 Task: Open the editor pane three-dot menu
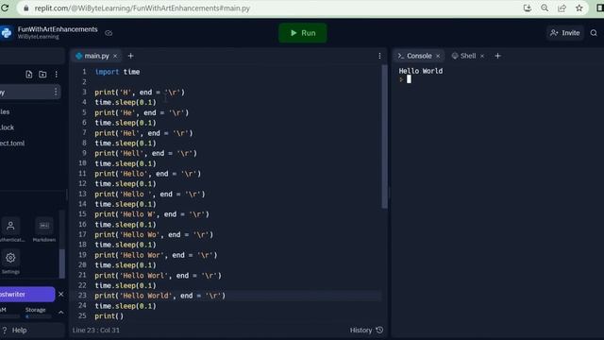pos(379,56)
